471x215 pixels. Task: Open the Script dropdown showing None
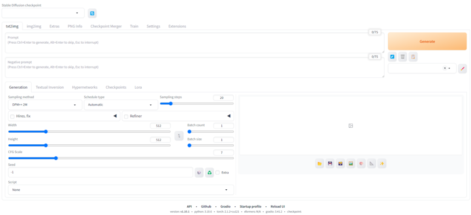coord(121,190)
